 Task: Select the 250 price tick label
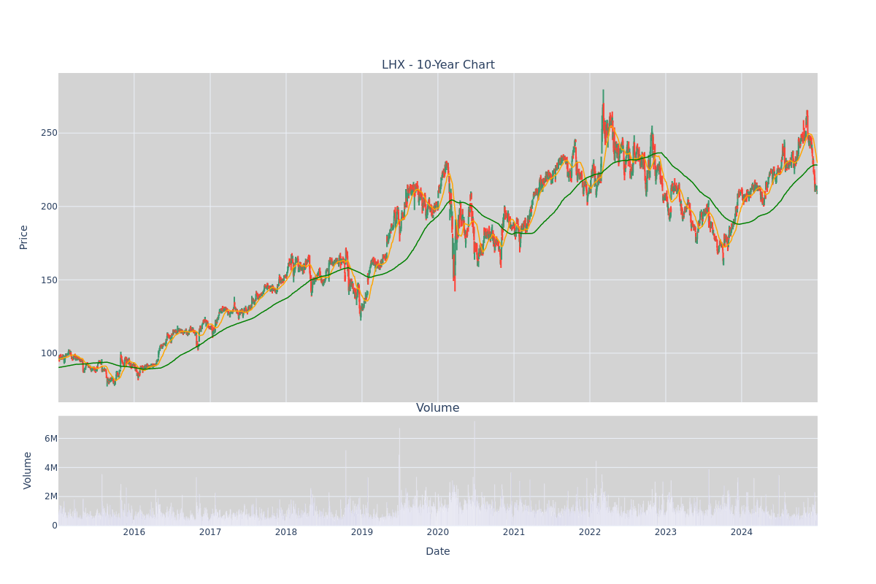pos(49,133)
